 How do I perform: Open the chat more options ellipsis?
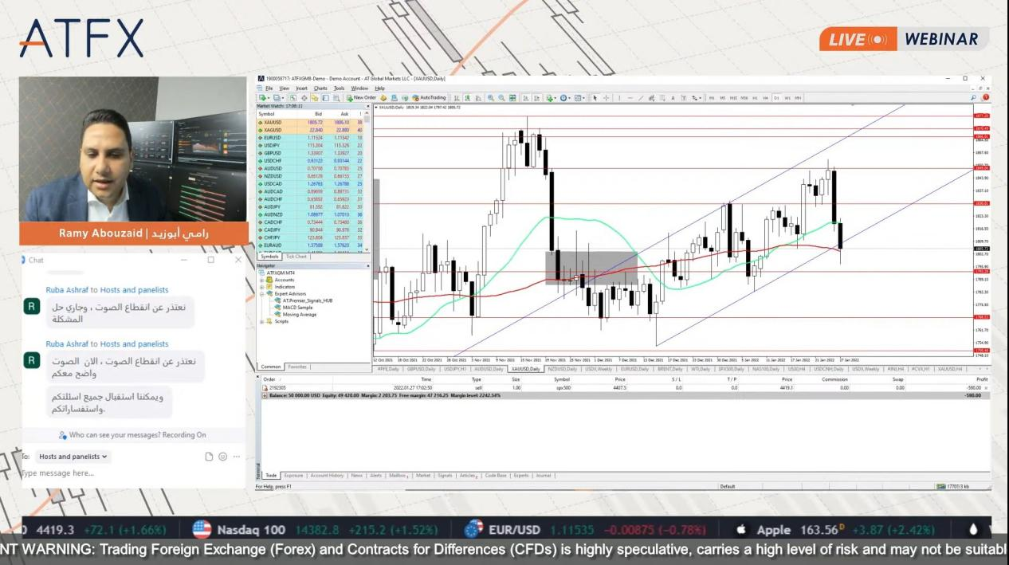(236, 457)
